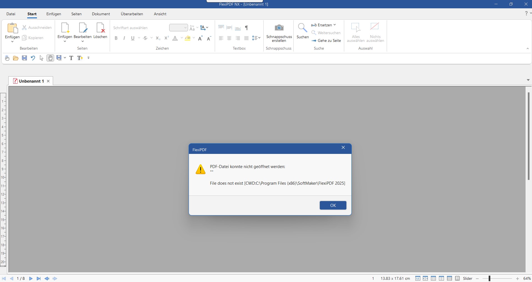Toggle bold formatting B button
The height and width of the screenshot is (282, 532).
click(x=116, y=38)
